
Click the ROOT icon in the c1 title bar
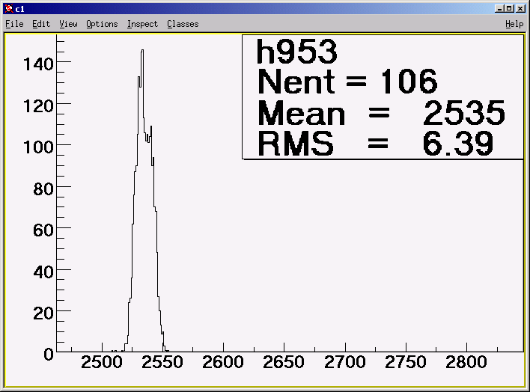tap(9, 8)
